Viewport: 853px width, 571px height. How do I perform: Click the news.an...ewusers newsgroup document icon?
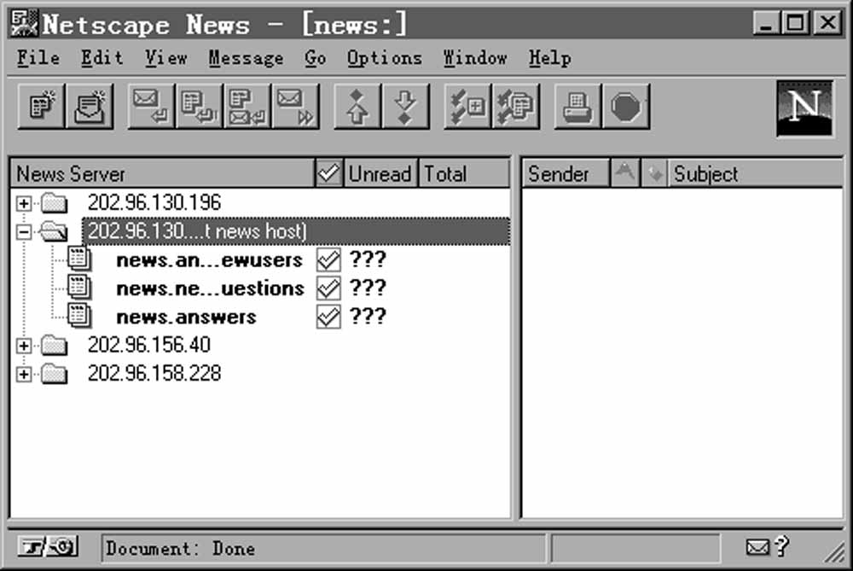[x=79, y=259]
